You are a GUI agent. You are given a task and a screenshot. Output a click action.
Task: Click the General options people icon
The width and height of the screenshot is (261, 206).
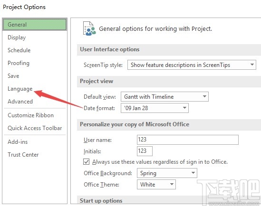coord(89,28)
